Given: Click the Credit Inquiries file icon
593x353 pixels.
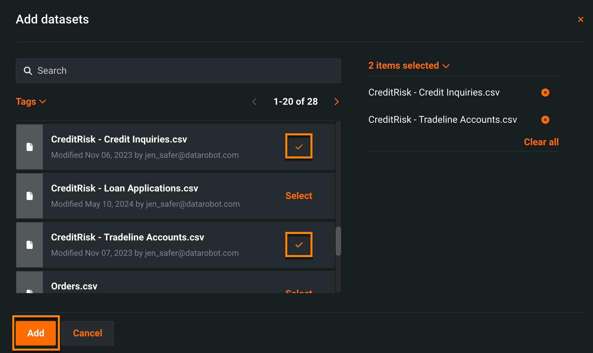Looking at the screenshot, I should 30,147.
